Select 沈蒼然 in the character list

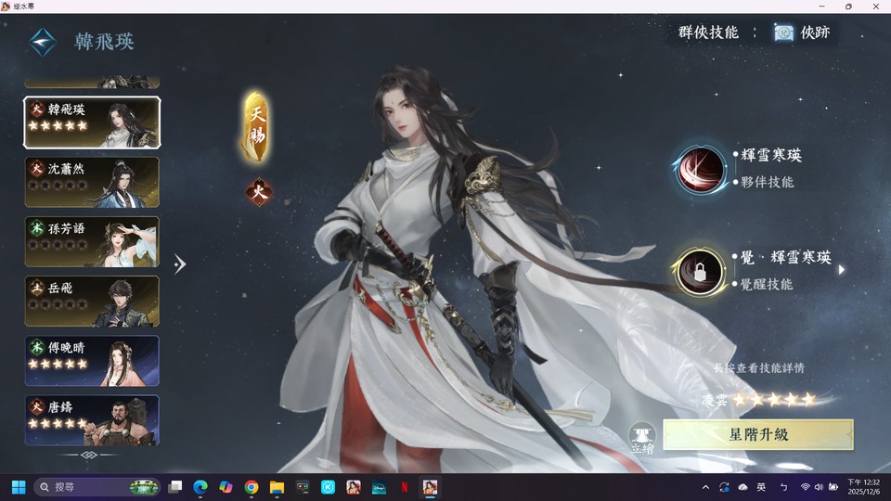(92, 182)
